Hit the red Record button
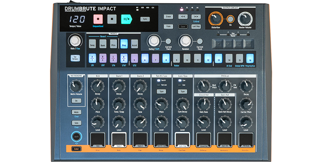322x162 pixels. pos(98,19)
